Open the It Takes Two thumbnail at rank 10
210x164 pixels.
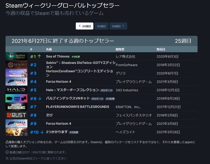[16, 132]
